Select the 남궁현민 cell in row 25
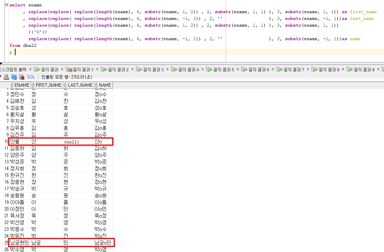384x252 pixels. (20, 243)
